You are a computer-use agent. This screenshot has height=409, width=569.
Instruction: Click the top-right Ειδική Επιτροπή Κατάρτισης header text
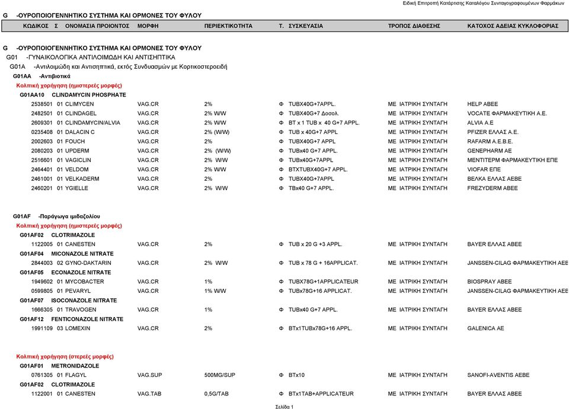(x=484, y=4)
